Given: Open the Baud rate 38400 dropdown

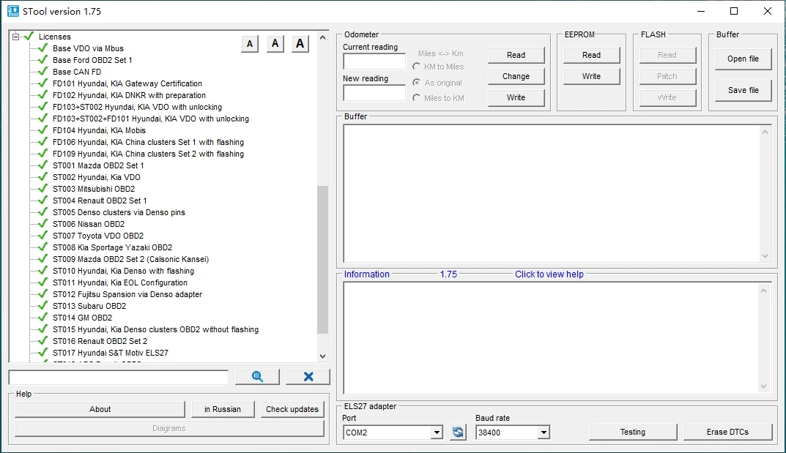Looking at the screenshot, I should coord(543,433).
